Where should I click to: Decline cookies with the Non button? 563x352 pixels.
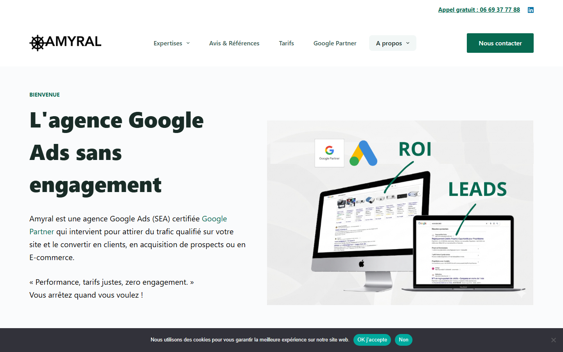[x=403, y=340]
